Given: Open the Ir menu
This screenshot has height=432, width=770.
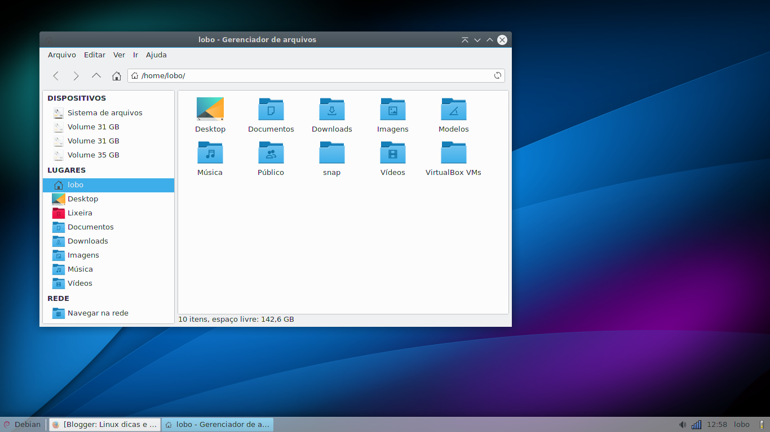Looking at the screenshot, I should tap(135, 55).
